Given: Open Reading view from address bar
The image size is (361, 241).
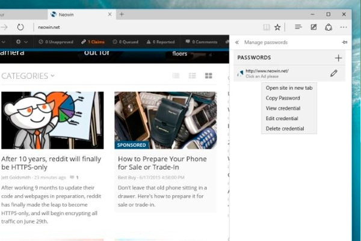Looking at the screenshot, I should (267, 27).
